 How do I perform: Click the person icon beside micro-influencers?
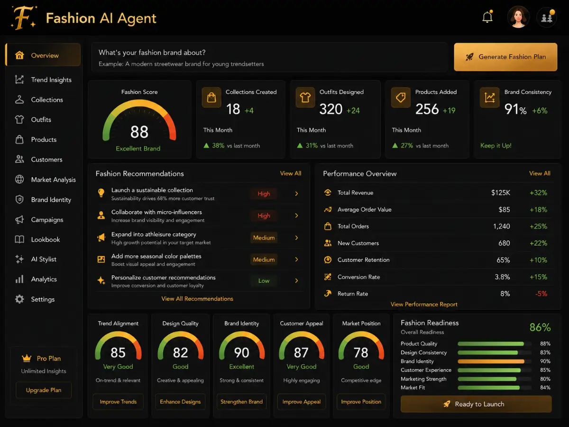tap(101, 215)
